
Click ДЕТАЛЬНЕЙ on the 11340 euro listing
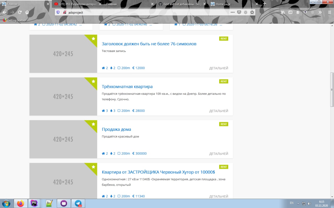219,196
